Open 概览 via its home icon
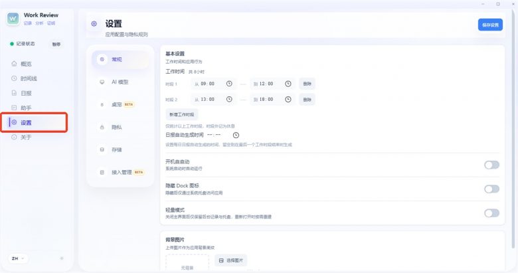This screenshot has height=273, width=518. 14,64
